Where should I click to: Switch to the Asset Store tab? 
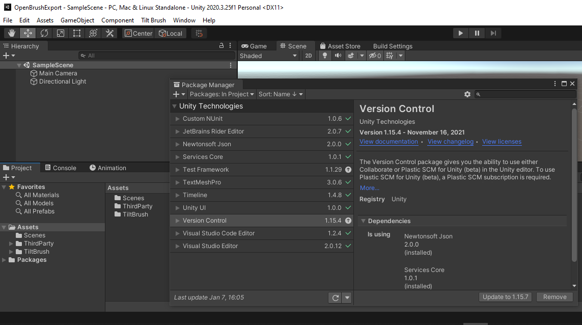340,46
